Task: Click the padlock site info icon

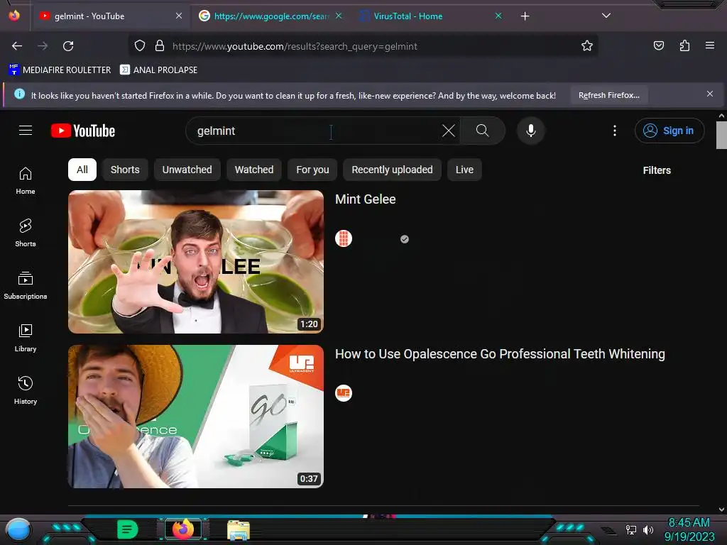Action: coord(160,46)
